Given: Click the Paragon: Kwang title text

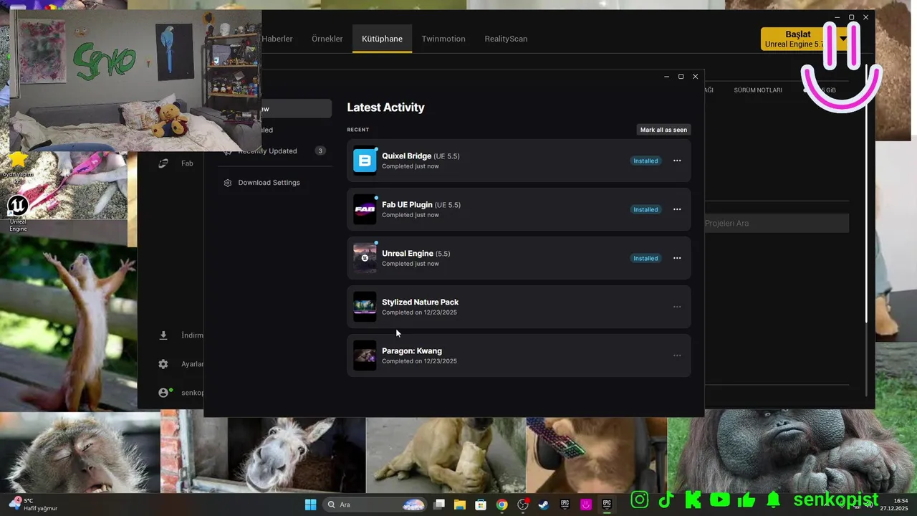Looking at the screenshot, I should [412, 351].
